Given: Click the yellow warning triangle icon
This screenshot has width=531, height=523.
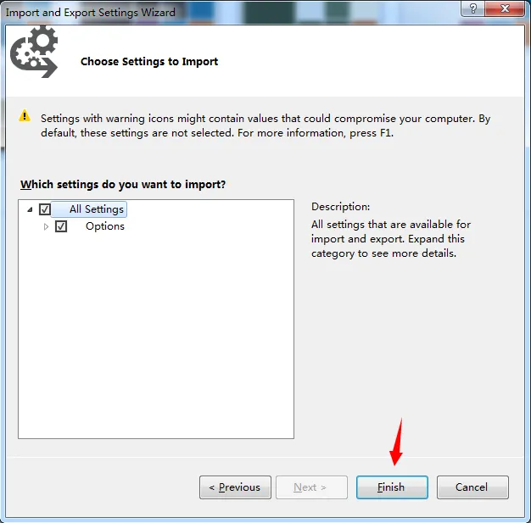Looking at the screenshot, I should (25, 116).
